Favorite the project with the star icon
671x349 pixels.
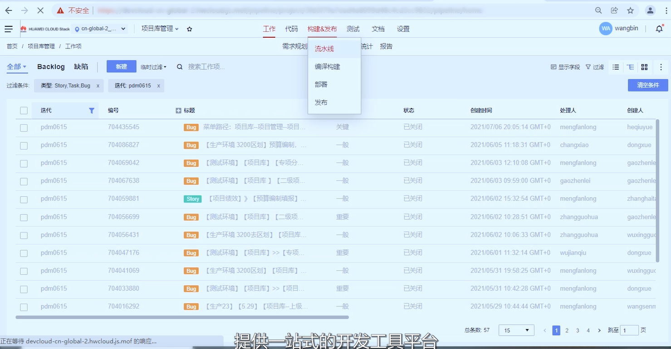(190, 29)
